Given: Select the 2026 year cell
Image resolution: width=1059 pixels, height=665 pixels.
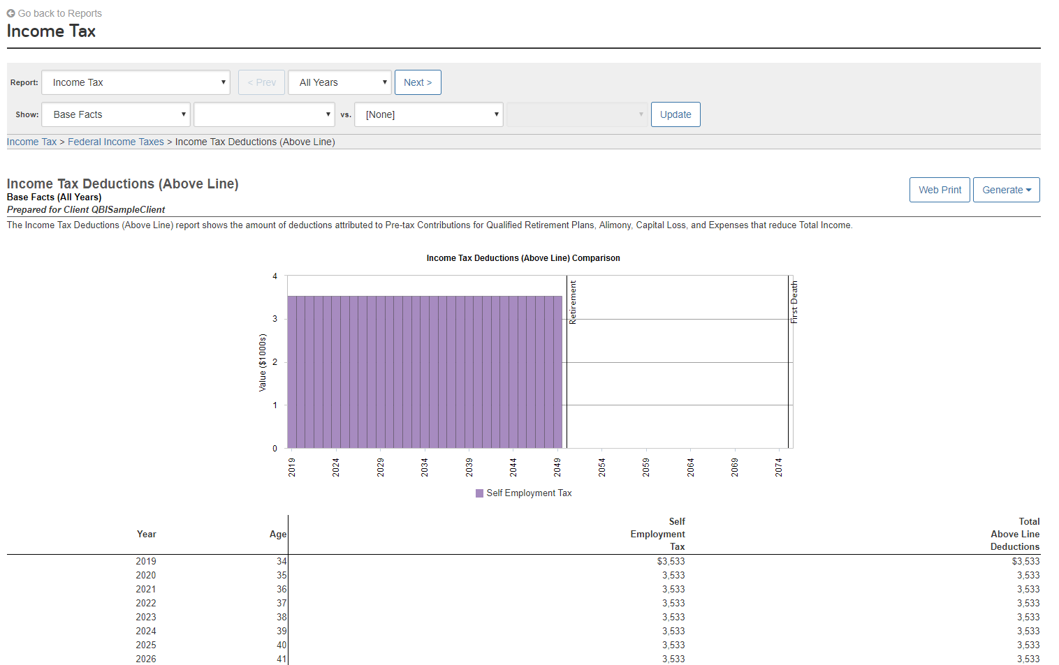Looking at the screenshot, I should pyautogui.click(x=146, y=659).
